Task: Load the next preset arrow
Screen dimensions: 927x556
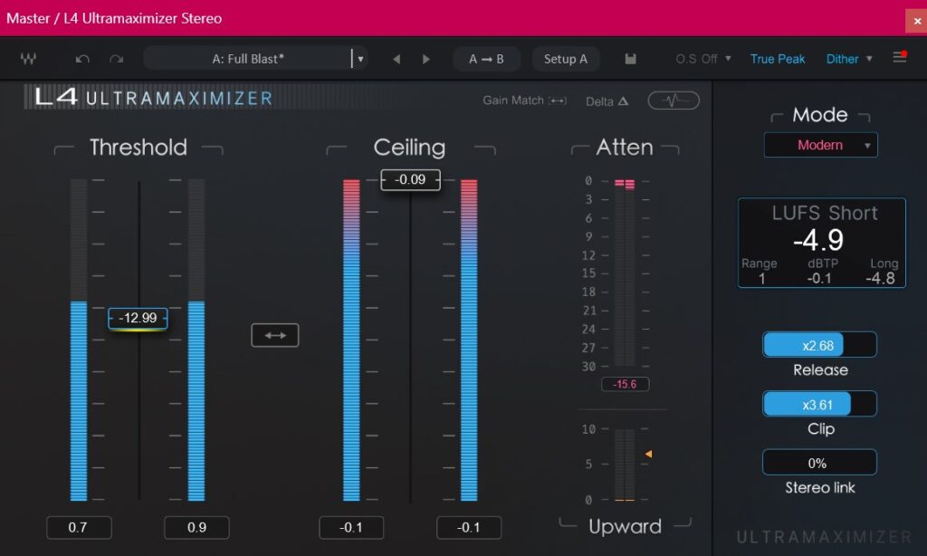Action: click(x=426, y=59)
